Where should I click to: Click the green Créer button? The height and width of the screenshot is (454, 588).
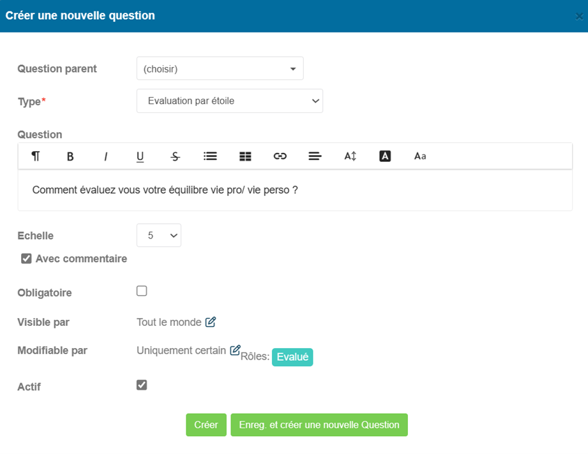coord(206,425)
